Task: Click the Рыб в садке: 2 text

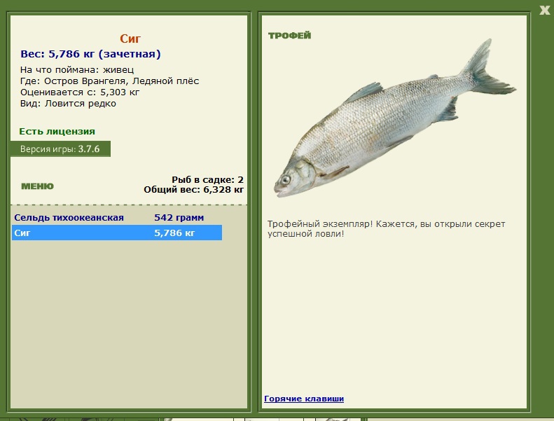Action: click(208, 179)
